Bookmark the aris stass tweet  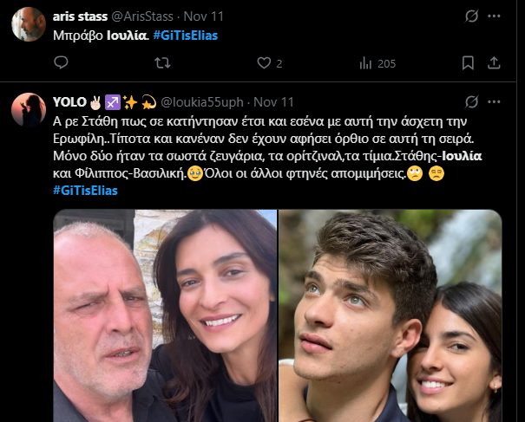(x=467, y=62)
